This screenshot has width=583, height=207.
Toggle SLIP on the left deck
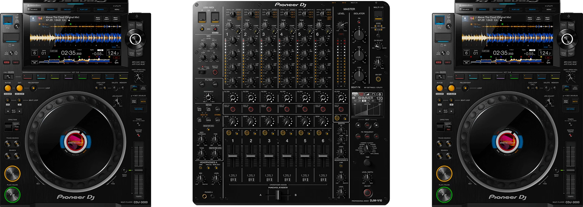point(7,62)
